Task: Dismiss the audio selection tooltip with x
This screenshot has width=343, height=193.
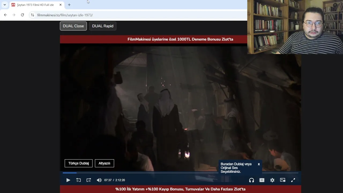Action: click(x=259, y=164)
